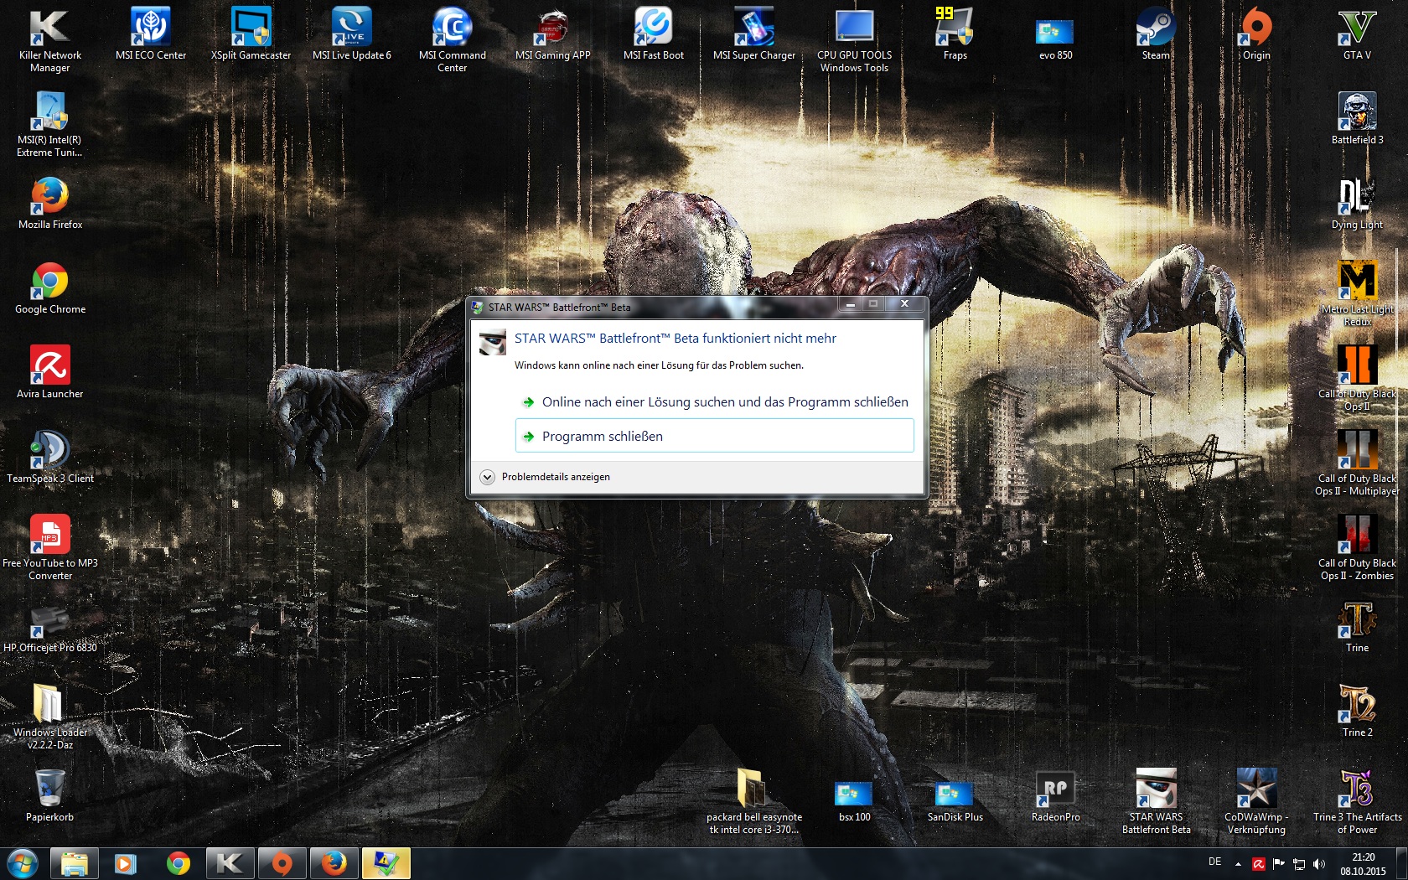Select Metro Last Light Redux icon
The height and width of the screenshot is (880, 1408).
[x=1358, y=292]
